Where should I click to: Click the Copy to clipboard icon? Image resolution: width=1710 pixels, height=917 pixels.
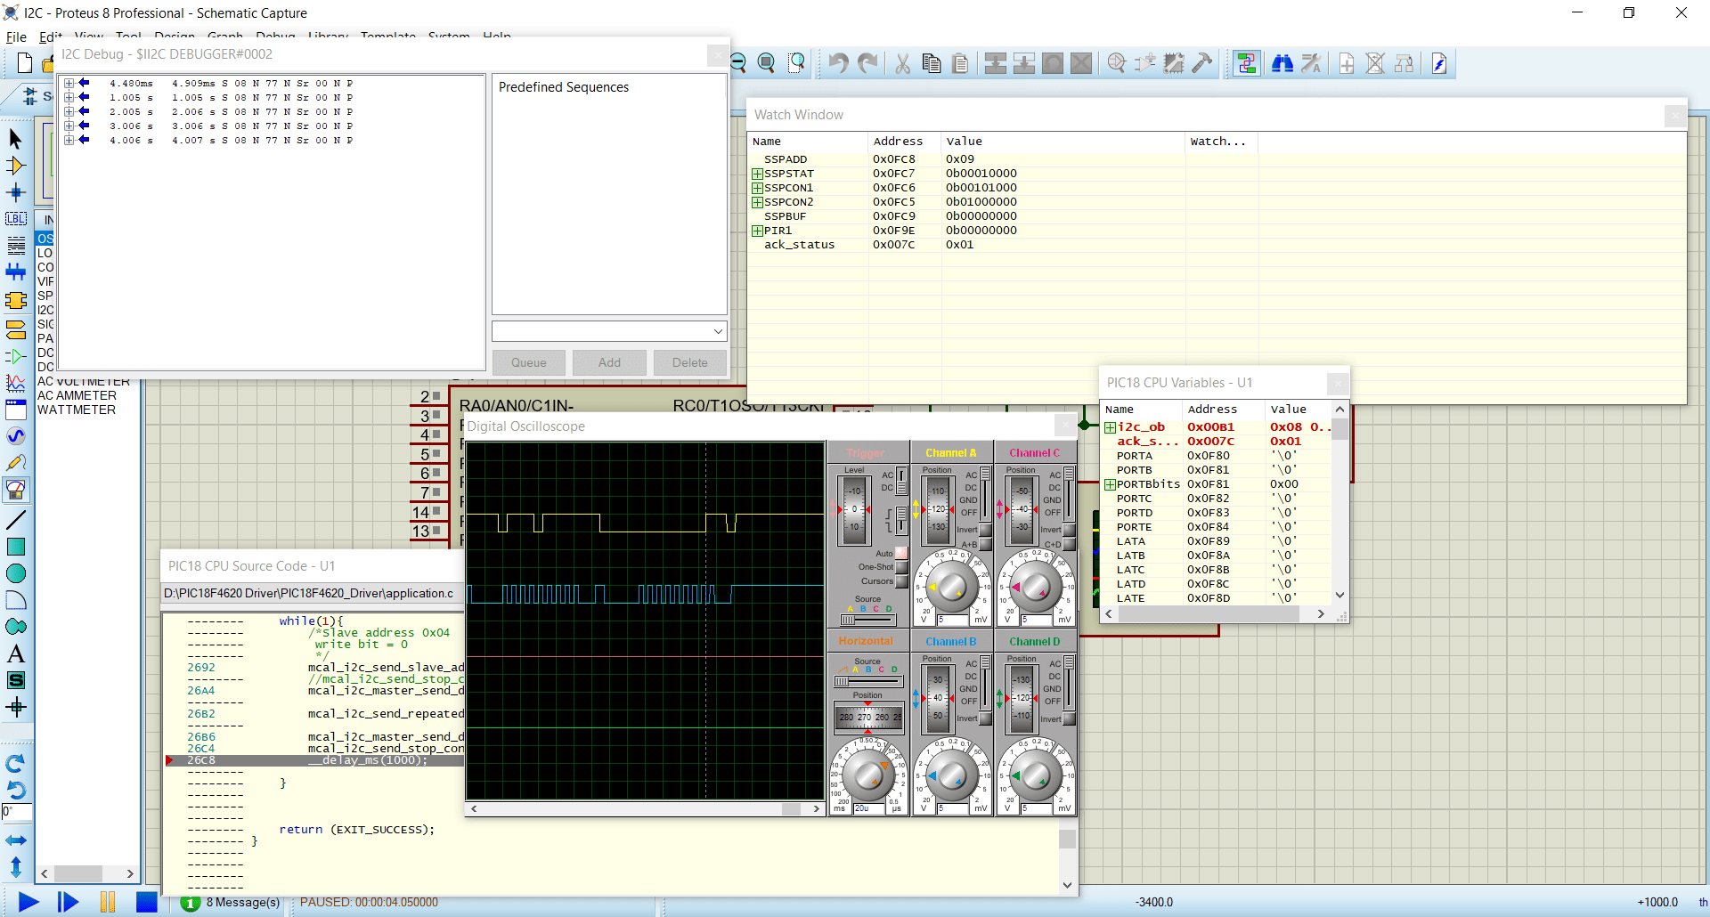(x=932, y=63)
